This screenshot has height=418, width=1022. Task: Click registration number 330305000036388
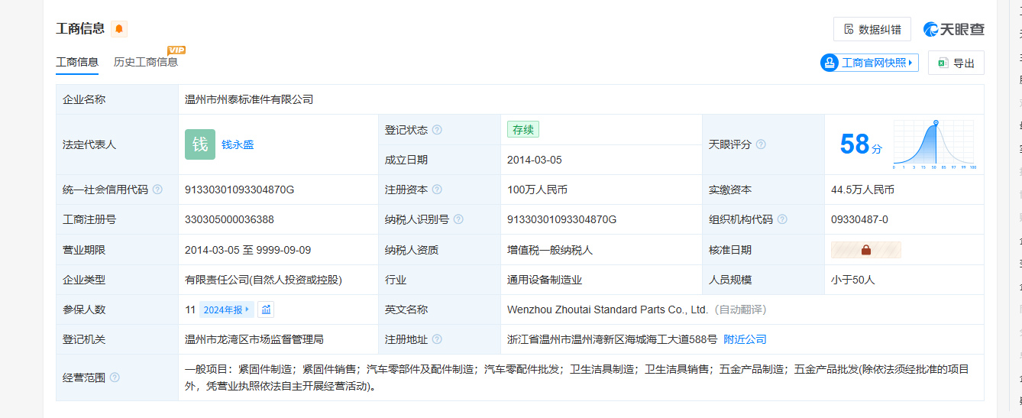coord(229,219)
